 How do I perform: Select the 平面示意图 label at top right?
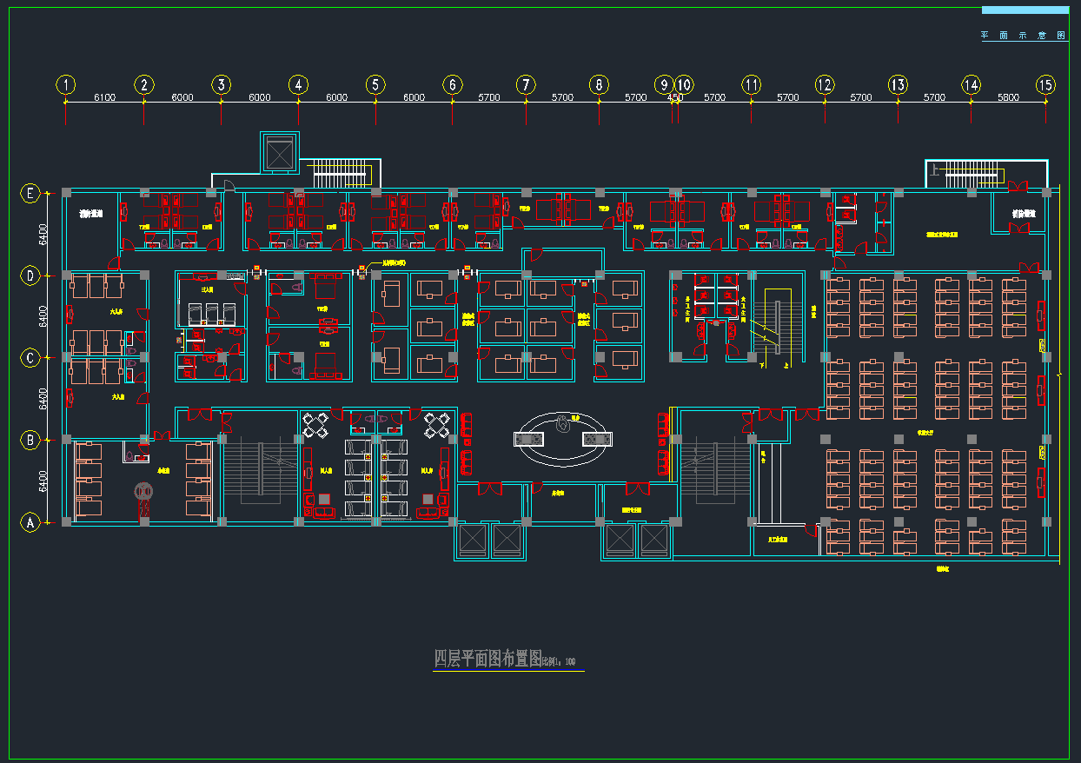(1023, 36)
